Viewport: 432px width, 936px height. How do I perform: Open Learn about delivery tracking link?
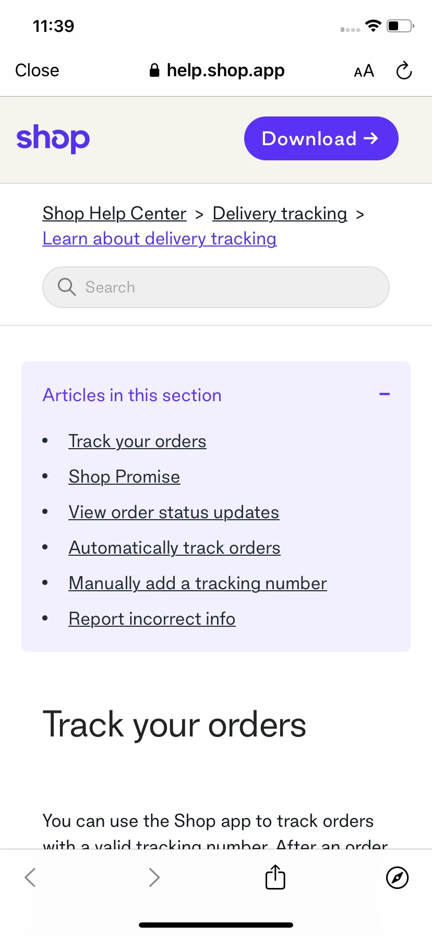click(x=160, y=239)
